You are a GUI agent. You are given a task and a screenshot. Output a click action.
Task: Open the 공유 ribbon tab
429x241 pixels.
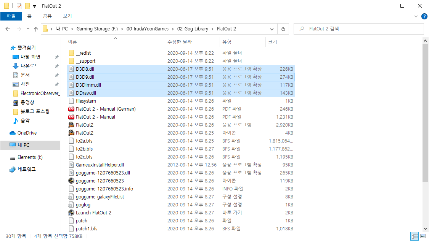[47, 16]
